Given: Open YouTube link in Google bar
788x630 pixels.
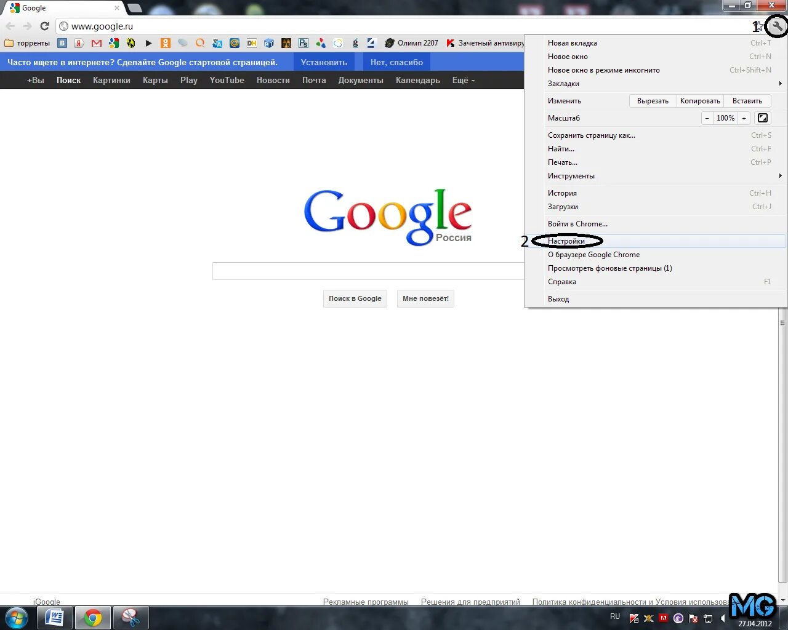Looking at the screenshot, I should 227,80.
